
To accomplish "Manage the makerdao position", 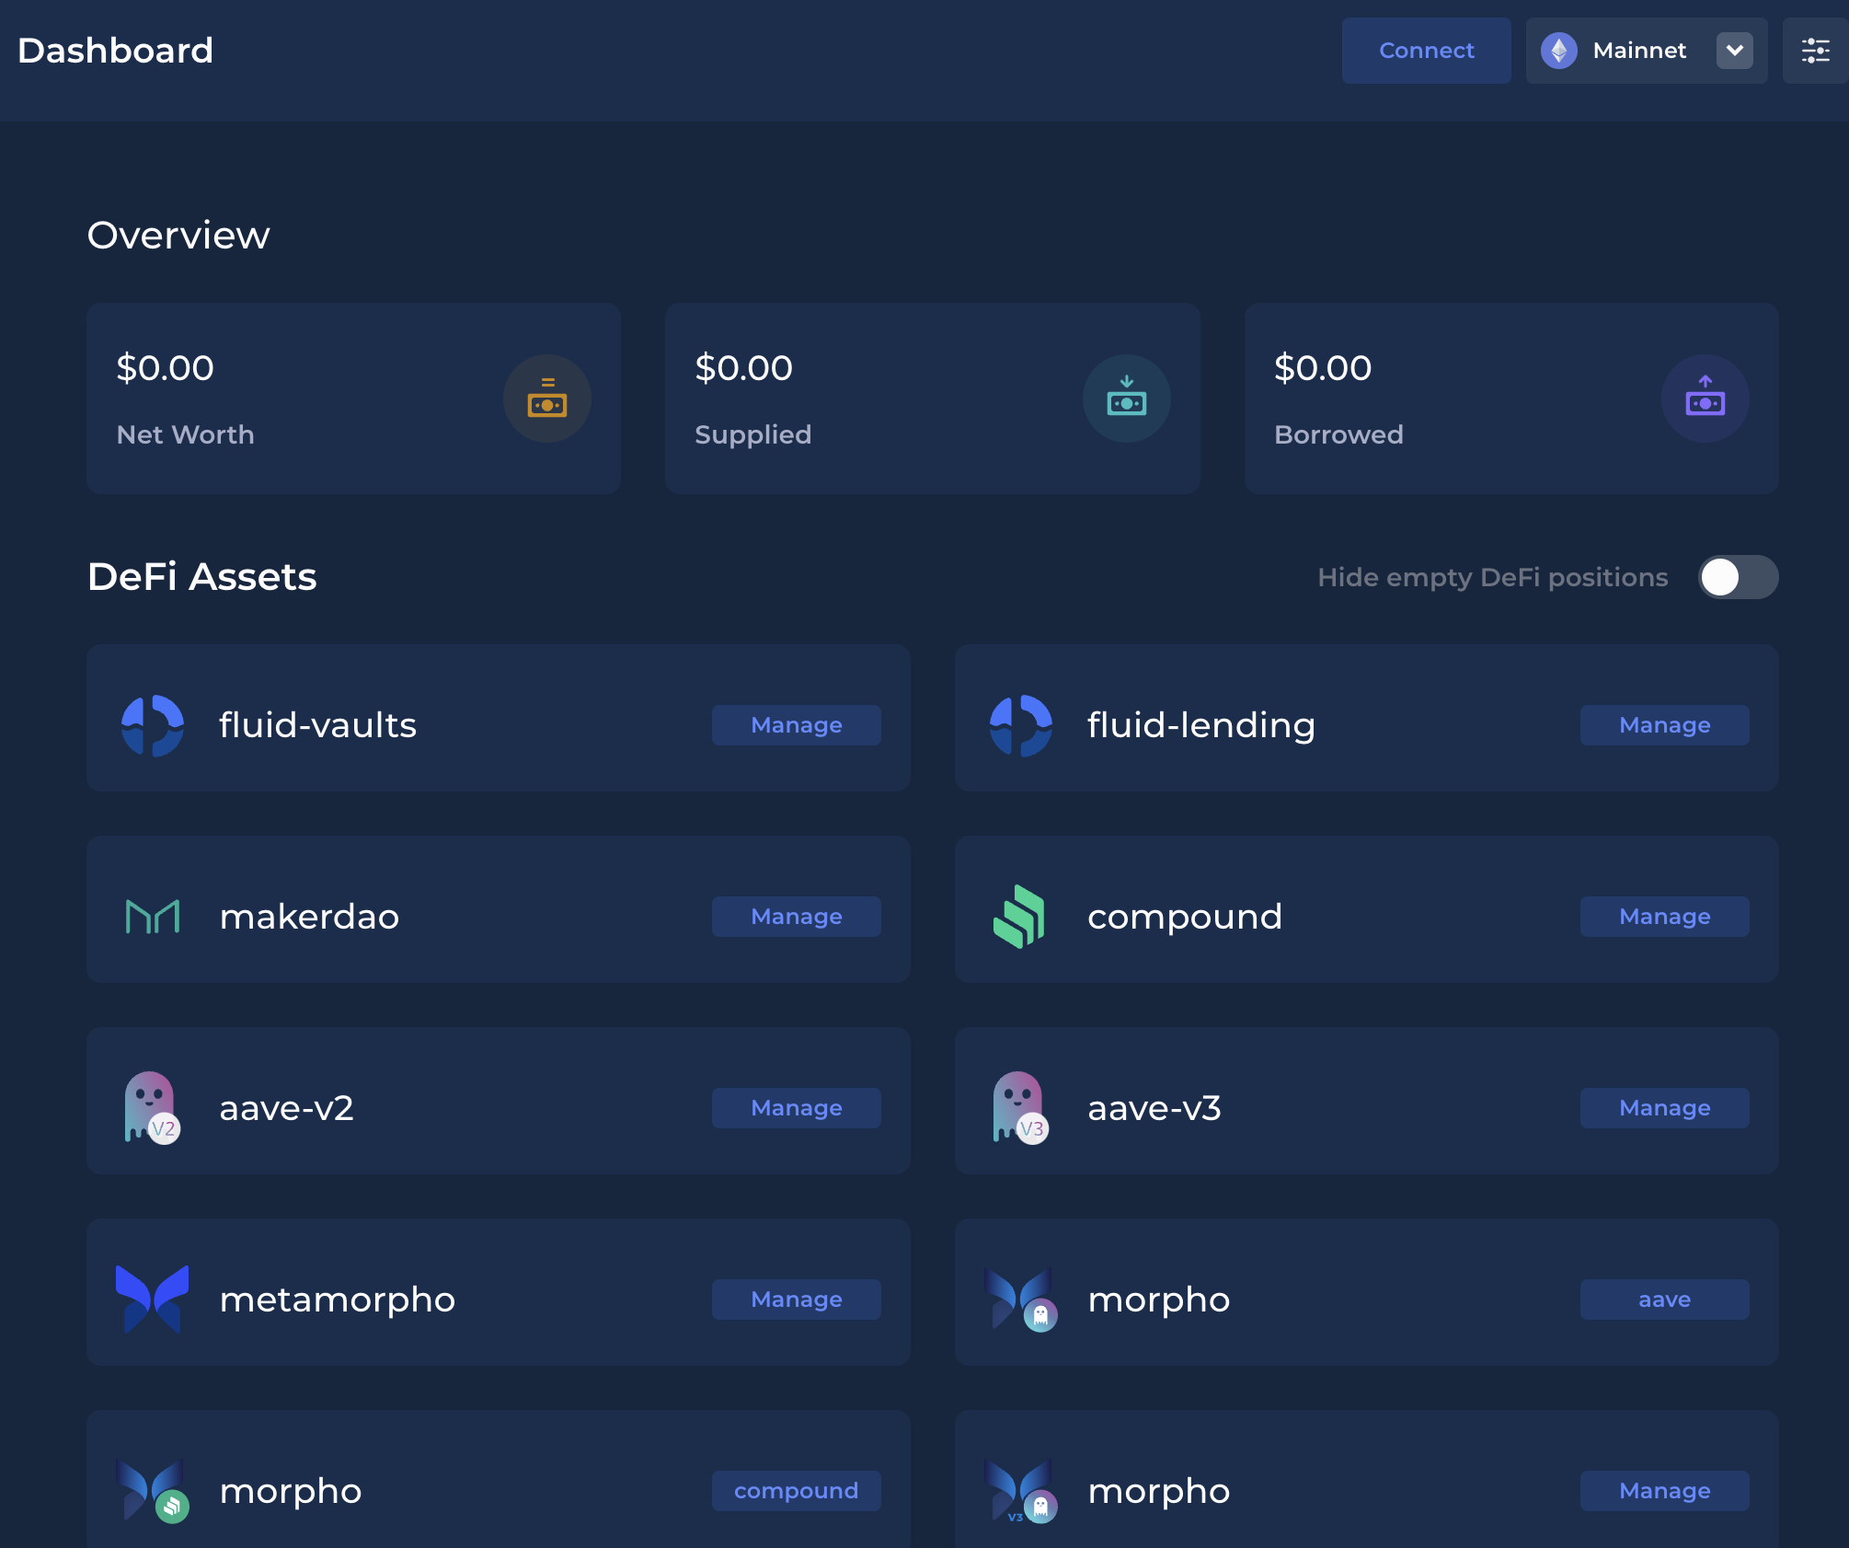I will [x=797, y=917].
